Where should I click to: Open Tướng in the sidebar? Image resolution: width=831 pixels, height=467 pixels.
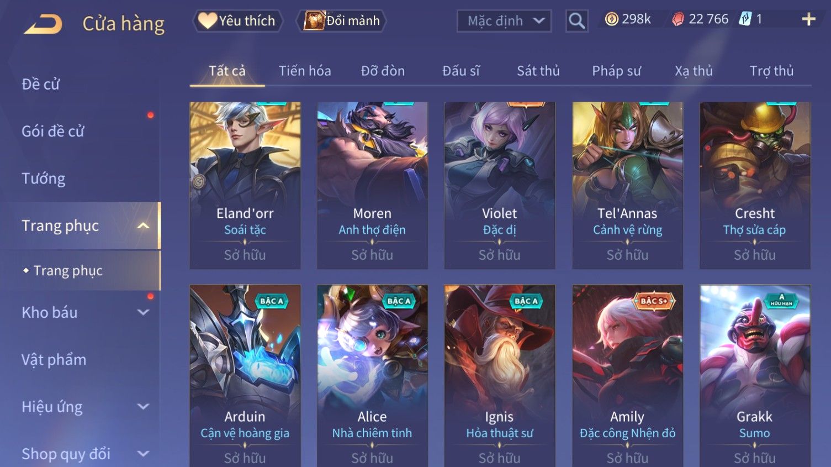[x=44, y=179]
